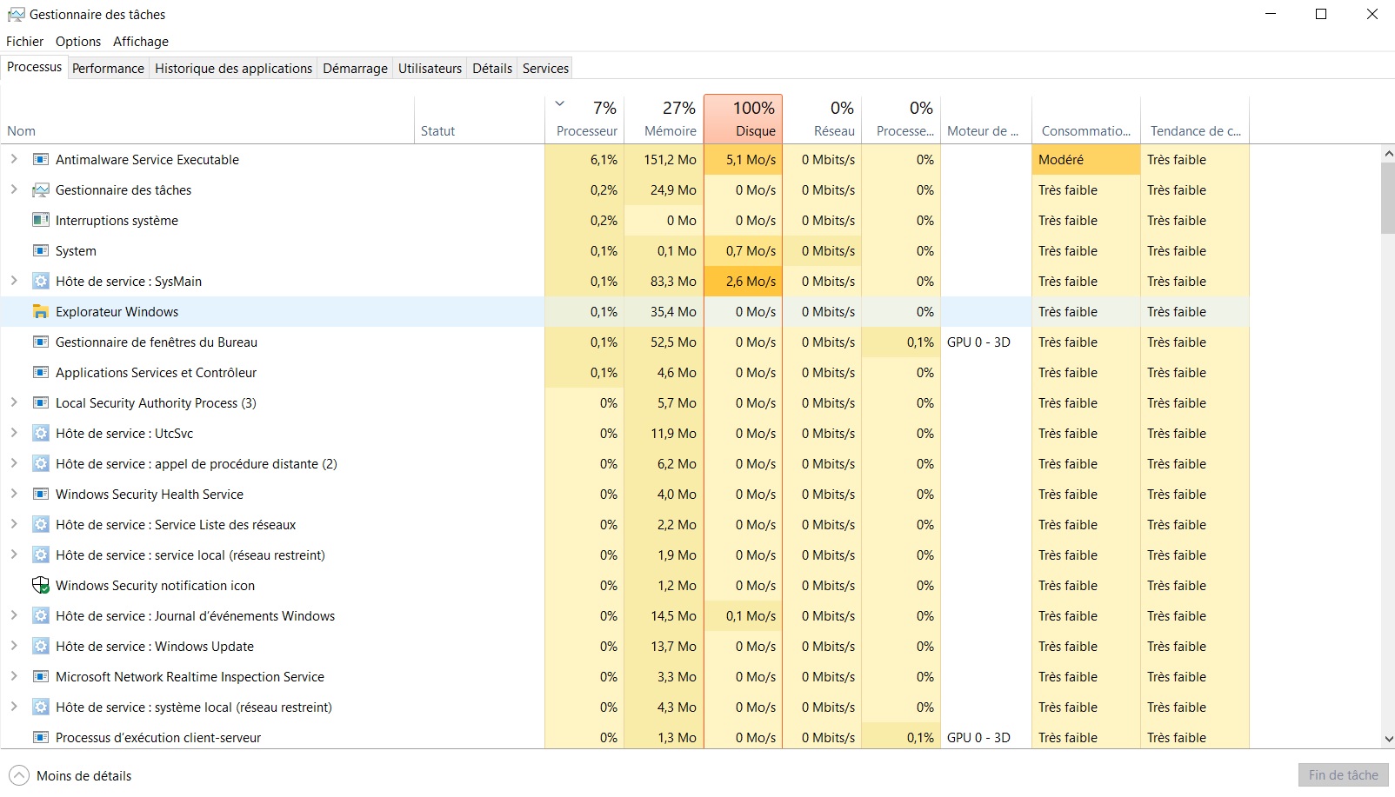Image resolution: width=1395 pixels, height=797 pixels.
Task: Click the Gestionnaire de fenêtres du Bureau icon
Action: 40,342
